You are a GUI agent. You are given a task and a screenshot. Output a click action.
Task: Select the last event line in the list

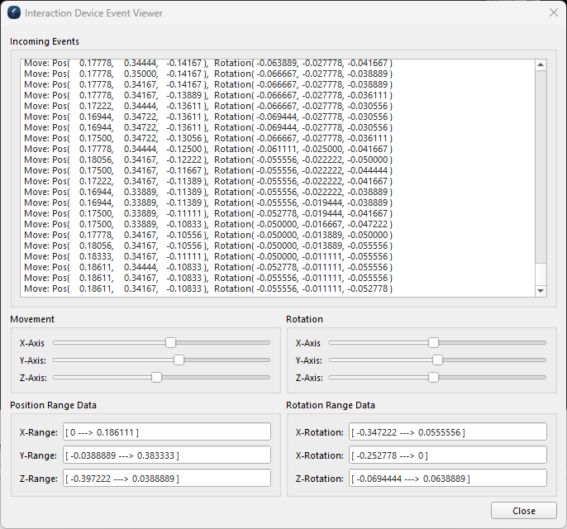[x=207, y=289]
